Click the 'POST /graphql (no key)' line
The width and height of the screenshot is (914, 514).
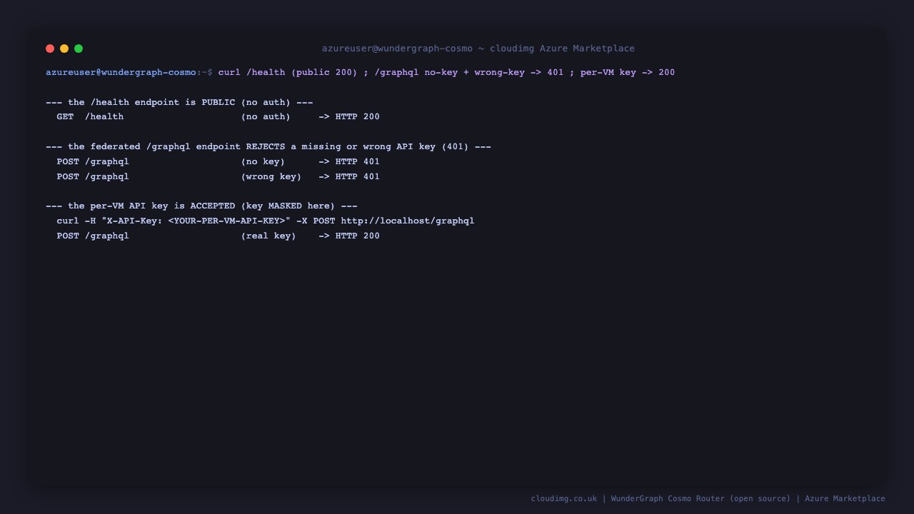tap(218, 161)
